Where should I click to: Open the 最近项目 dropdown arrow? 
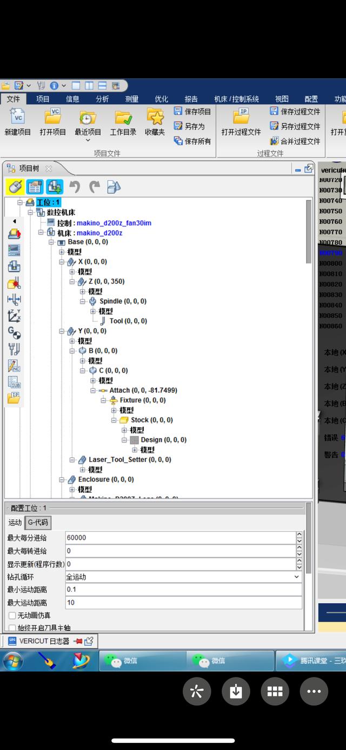click(x=88, y=140)
